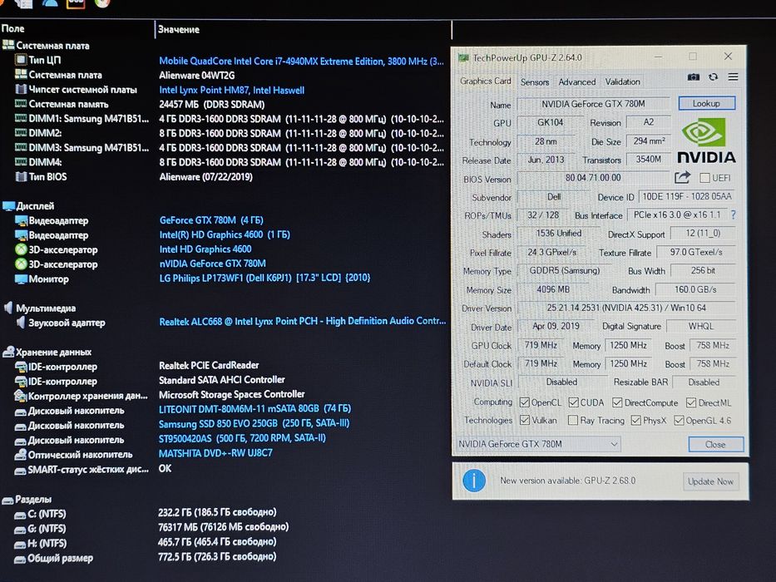Screen dimensions: 776x582
Task: Click the Driver Version field
Action: click(x=626, y=308)
